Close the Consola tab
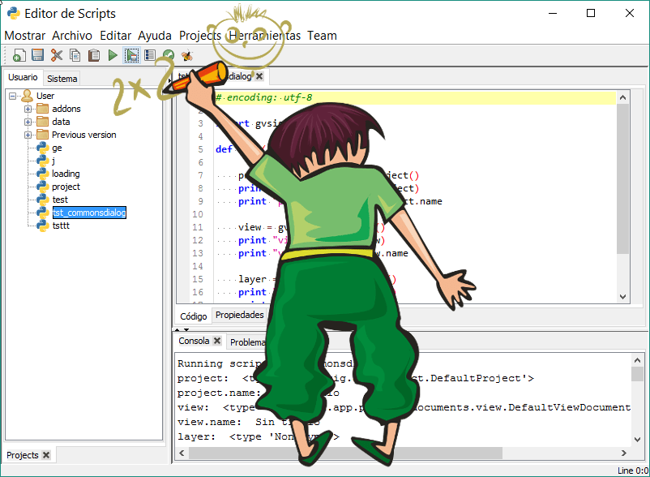Viewport: 650px width, 477px height. [217, 342]
